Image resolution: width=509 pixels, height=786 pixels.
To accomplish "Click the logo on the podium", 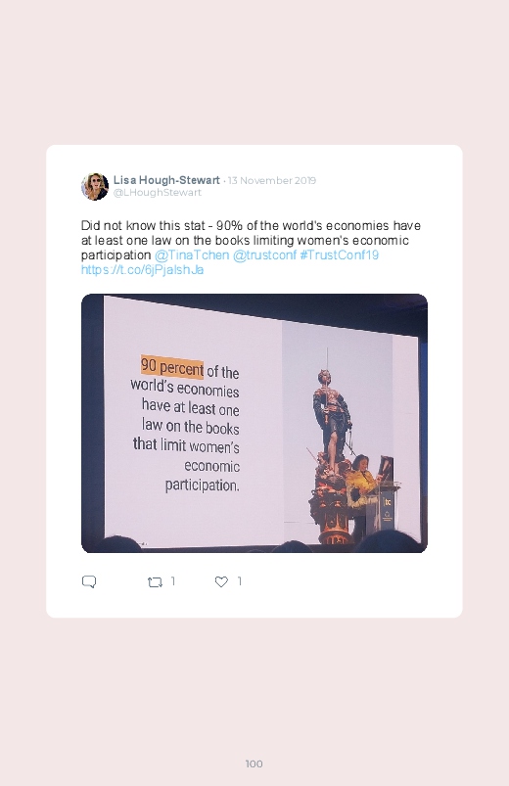I will (388, 501).
